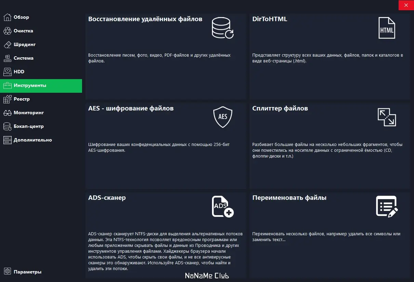
Task: Click the HTML document icon of DirToHTML
Action: pyautogui.click(x=387, y=28)
